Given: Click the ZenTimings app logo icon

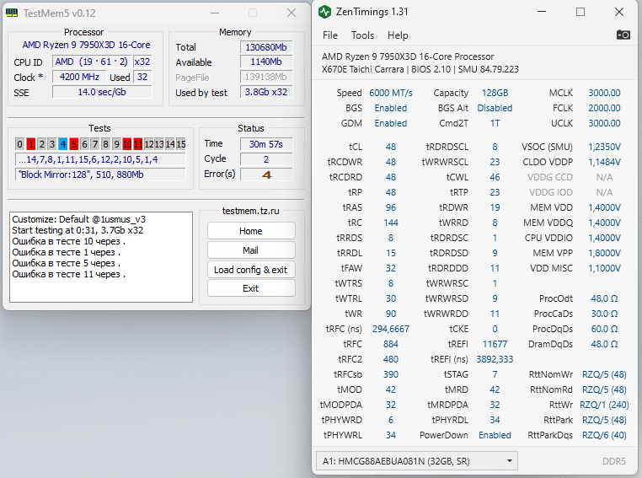Looking at the screenshot, I should tap(324, 12).
